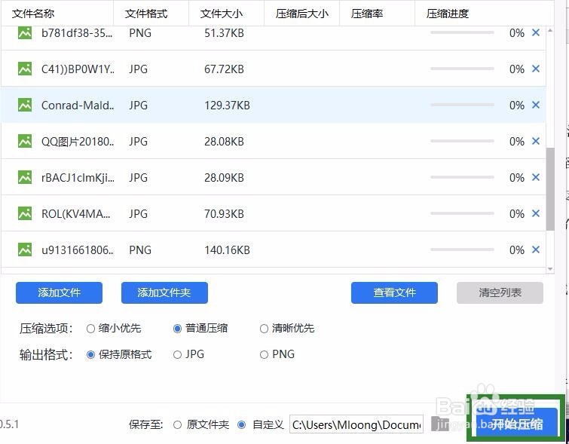Click the file list scrollbar thumb
The width and height of the screenshot is (569, 444).
pyautogui.click(x=550, y=188)
